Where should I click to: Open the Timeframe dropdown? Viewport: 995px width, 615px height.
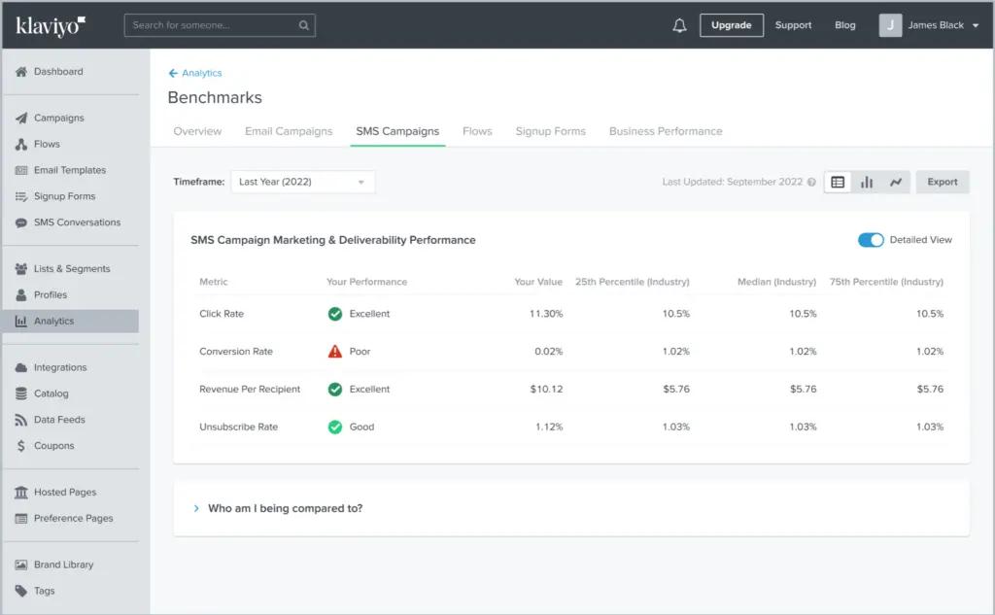pos(301,182)
